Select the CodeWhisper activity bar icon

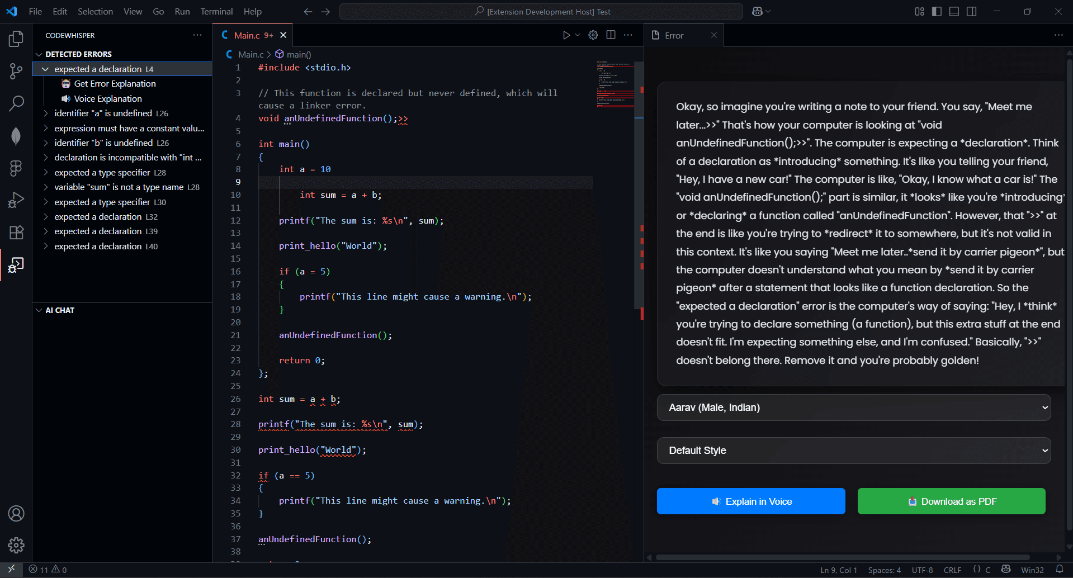tap(16, 265)
